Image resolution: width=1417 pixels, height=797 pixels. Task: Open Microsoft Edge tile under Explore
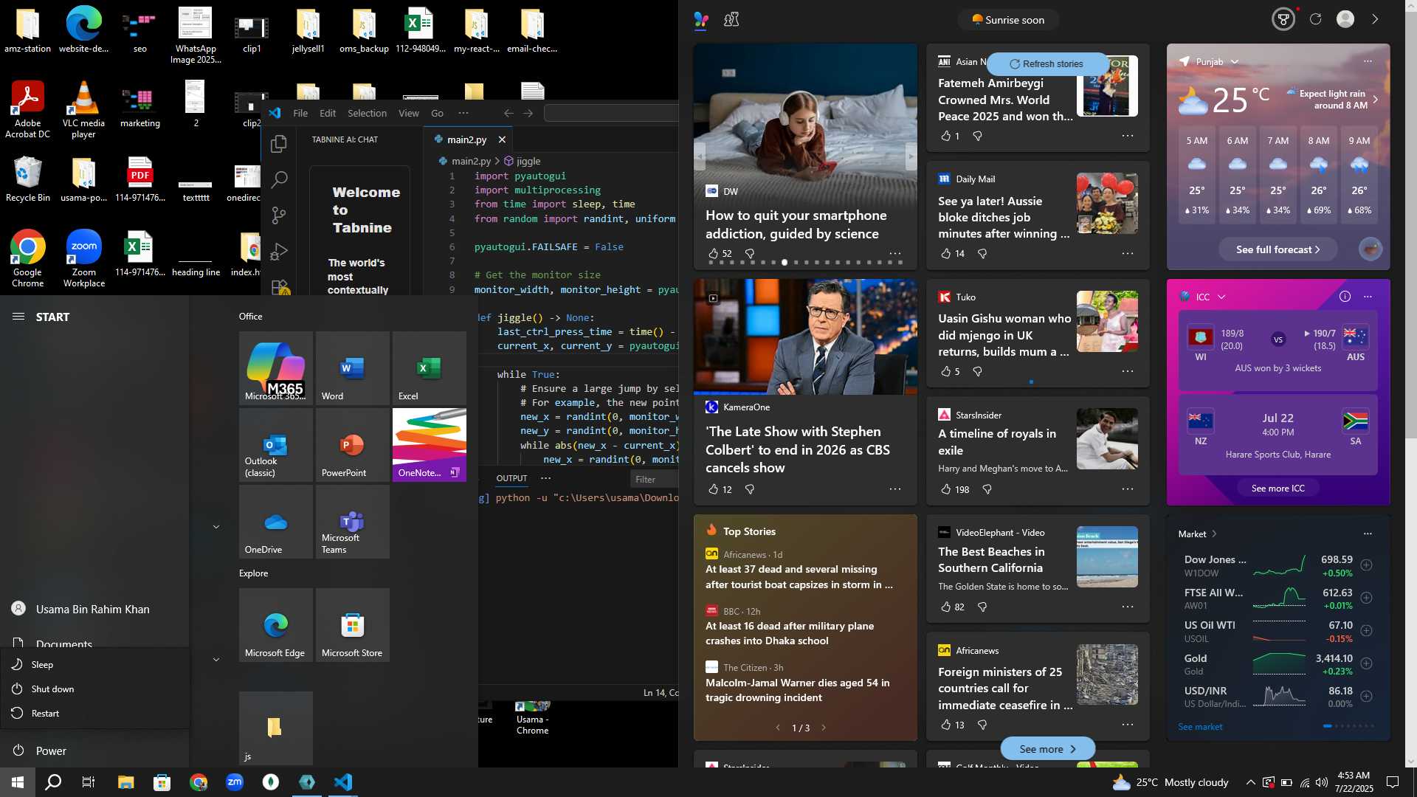pyautogui.click(x=275, y=625)
